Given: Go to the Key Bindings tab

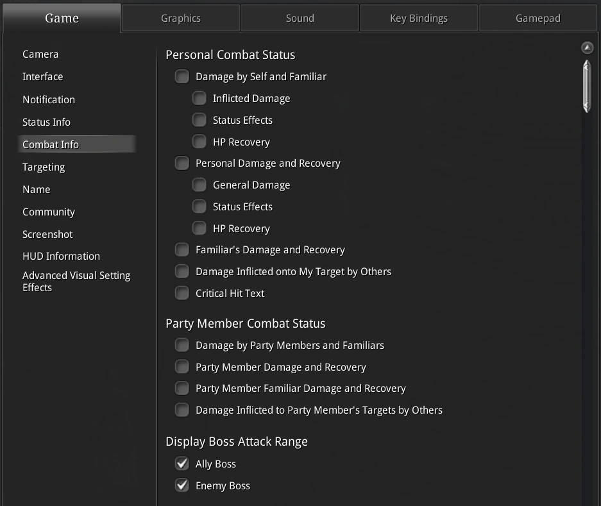Looking at the screenshot, I should coord(419,18).
